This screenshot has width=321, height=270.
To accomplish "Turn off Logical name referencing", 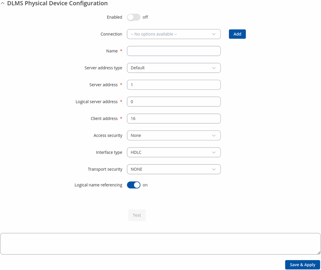I will click(x=133, y=185).
